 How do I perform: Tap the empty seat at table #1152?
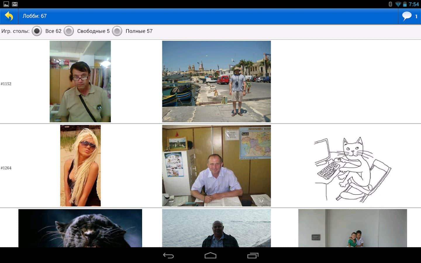point(352,82)
